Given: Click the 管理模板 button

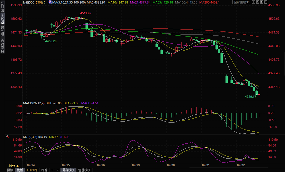Looking at the screenshot, I should point(84,170).
